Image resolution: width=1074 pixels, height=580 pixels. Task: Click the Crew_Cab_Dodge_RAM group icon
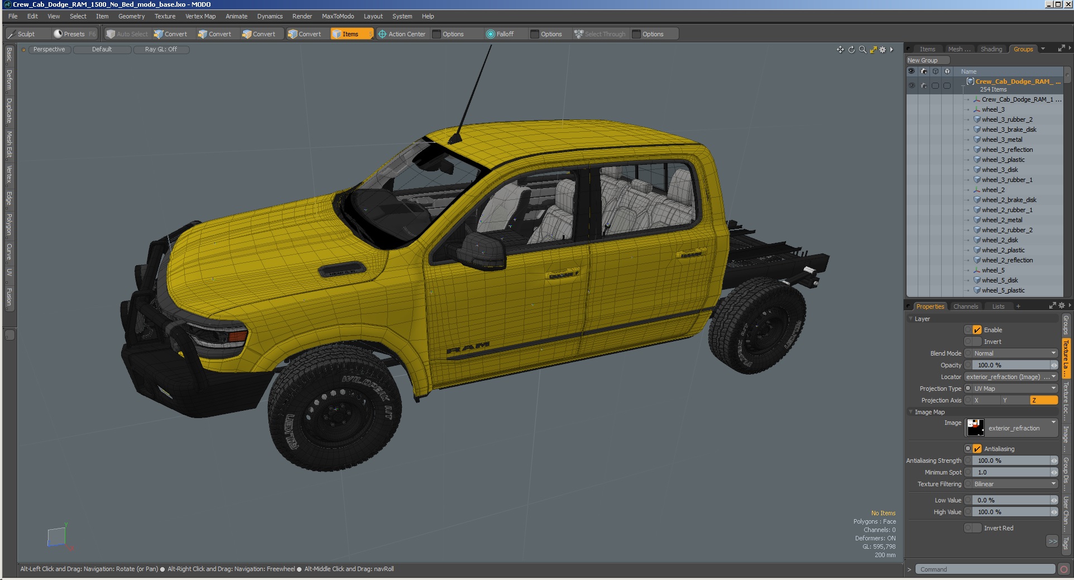pos(970,82)
